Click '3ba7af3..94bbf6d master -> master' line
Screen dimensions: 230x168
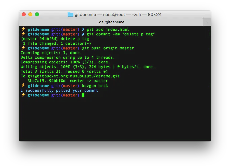68,81
